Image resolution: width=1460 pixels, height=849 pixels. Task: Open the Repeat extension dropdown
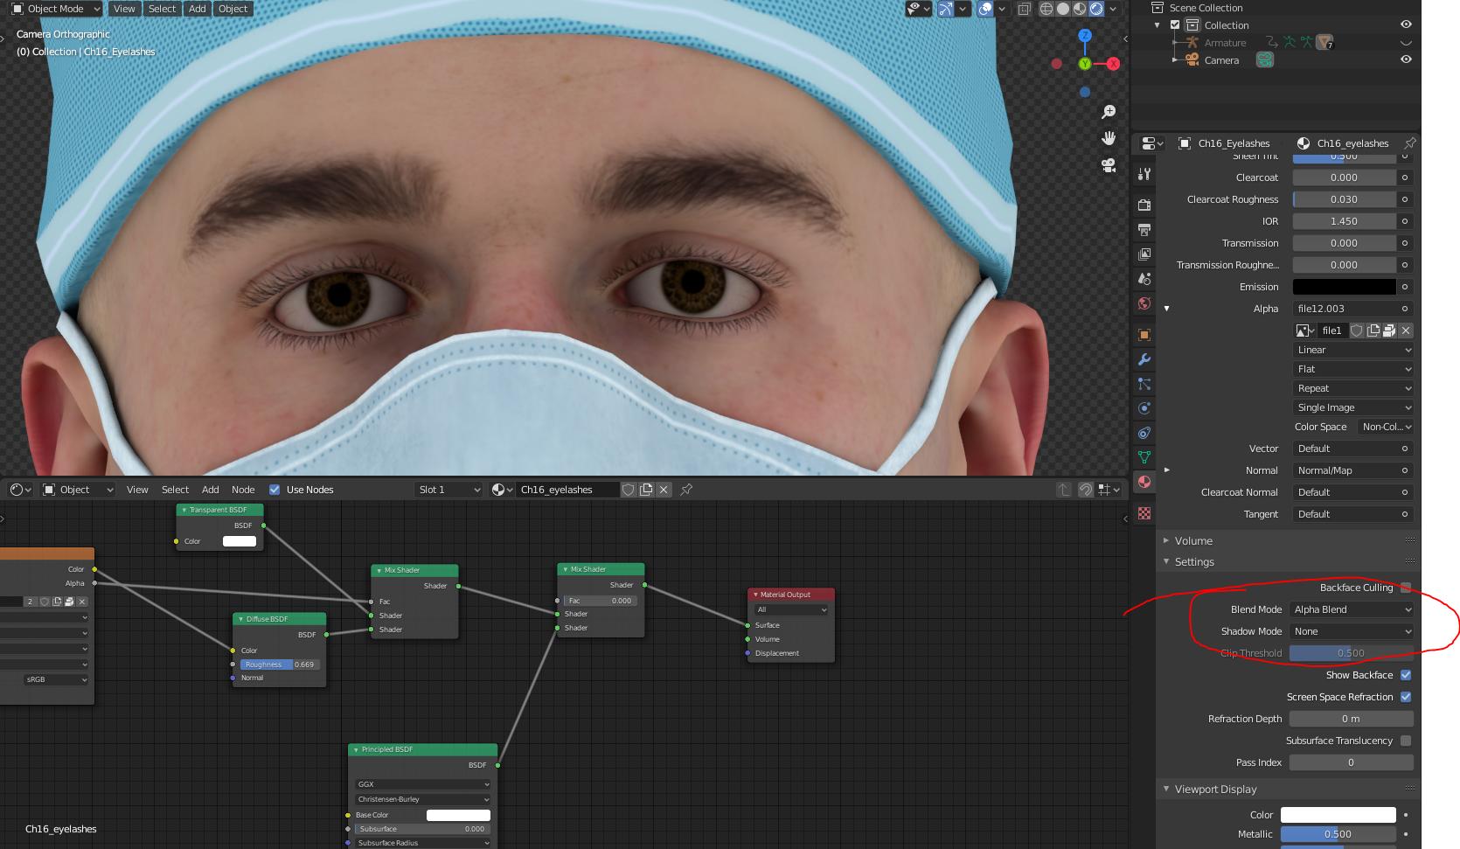point(1353,388)
